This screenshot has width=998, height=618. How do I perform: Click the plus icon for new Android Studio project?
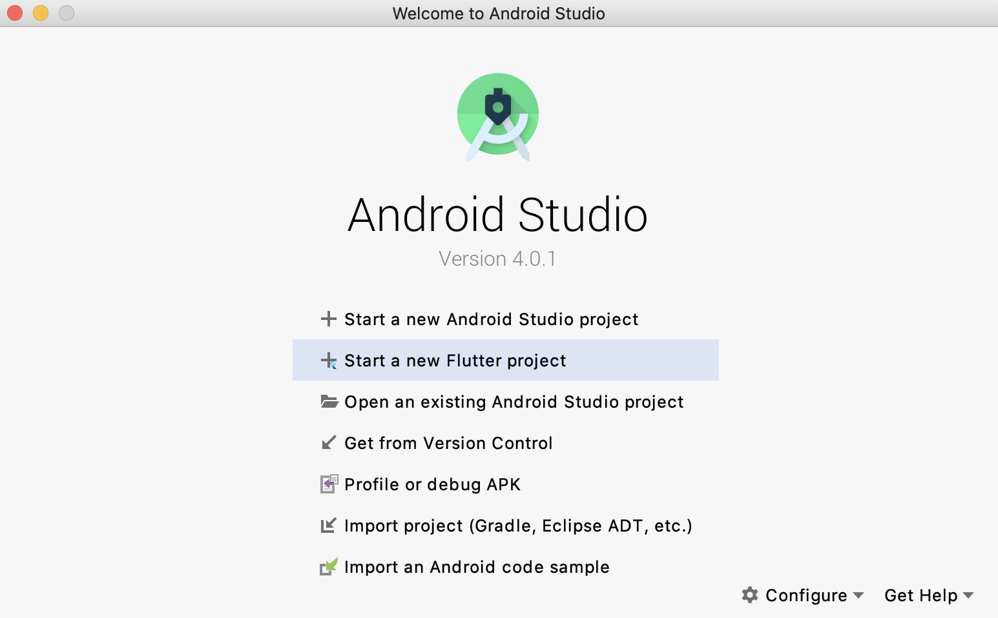pos(329,319)
